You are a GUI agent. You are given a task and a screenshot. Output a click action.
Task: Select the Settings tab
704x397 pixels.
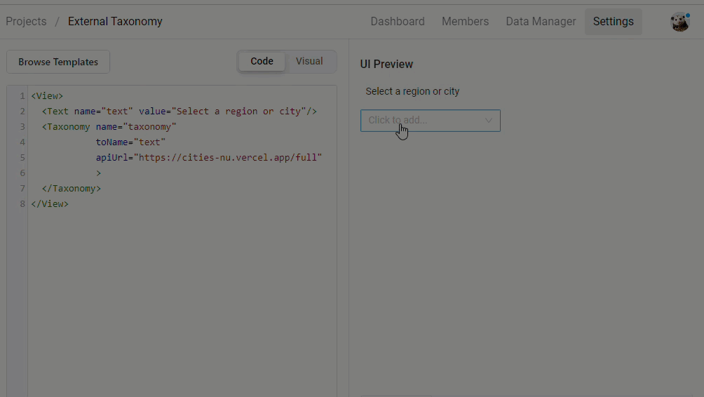coord(613,22)
